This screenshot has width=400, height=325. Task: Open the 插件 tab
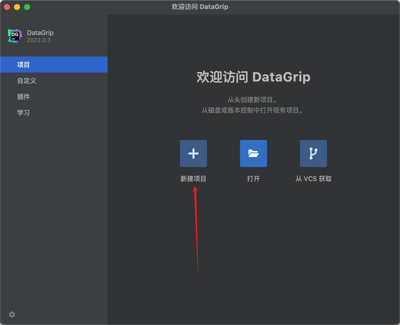(x=54, y=96)
